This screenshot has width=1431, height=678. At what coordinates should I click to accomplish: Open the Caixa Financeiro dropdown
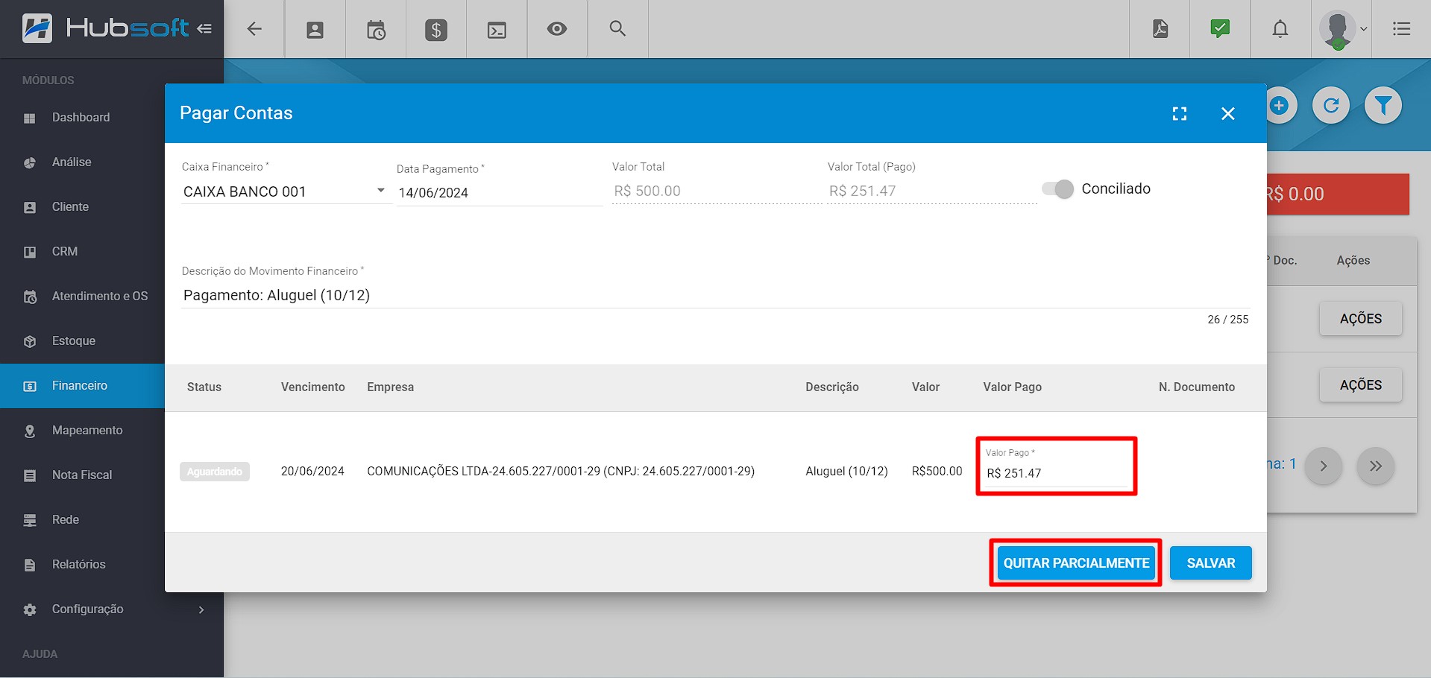(x=285, y=191)
